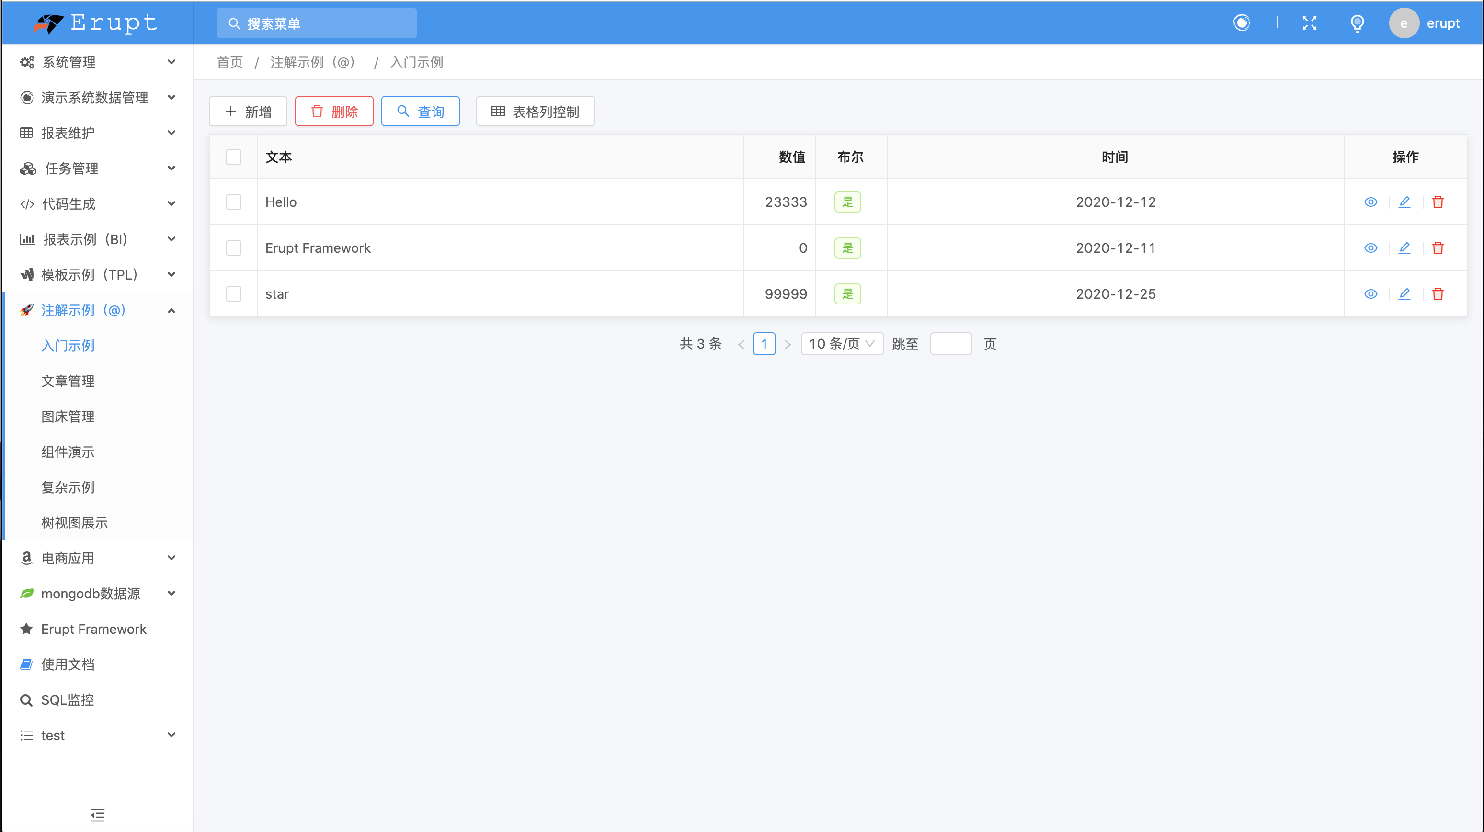Viewport: 1484px width, 832px height.
Task: Click the Erupt logo in top left
Action: [x=96, y=23]
